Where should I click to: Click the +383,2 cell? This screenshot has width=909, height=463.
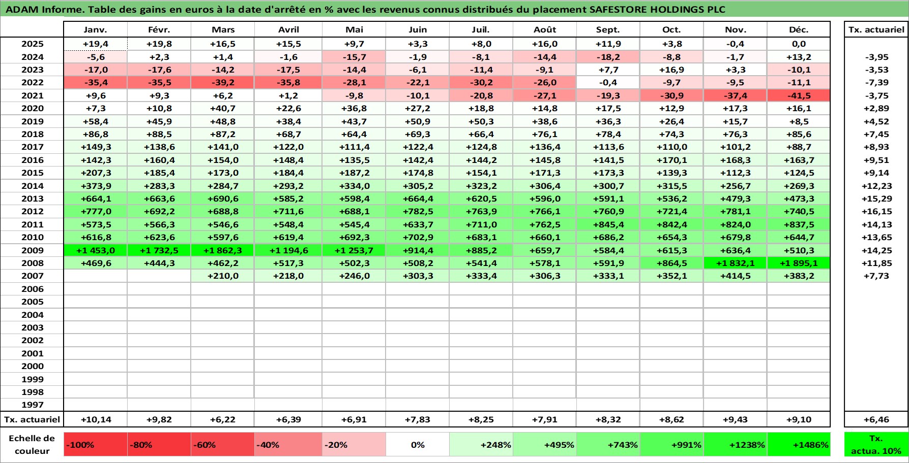(x=799, y=276)
